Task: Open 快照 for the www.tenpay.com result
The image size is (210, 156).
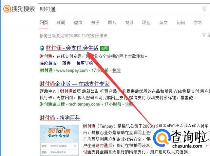Action: [x=116, y=70]
